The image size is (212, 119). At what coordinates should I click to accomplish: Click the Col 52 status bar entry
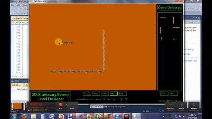point(161,111)
